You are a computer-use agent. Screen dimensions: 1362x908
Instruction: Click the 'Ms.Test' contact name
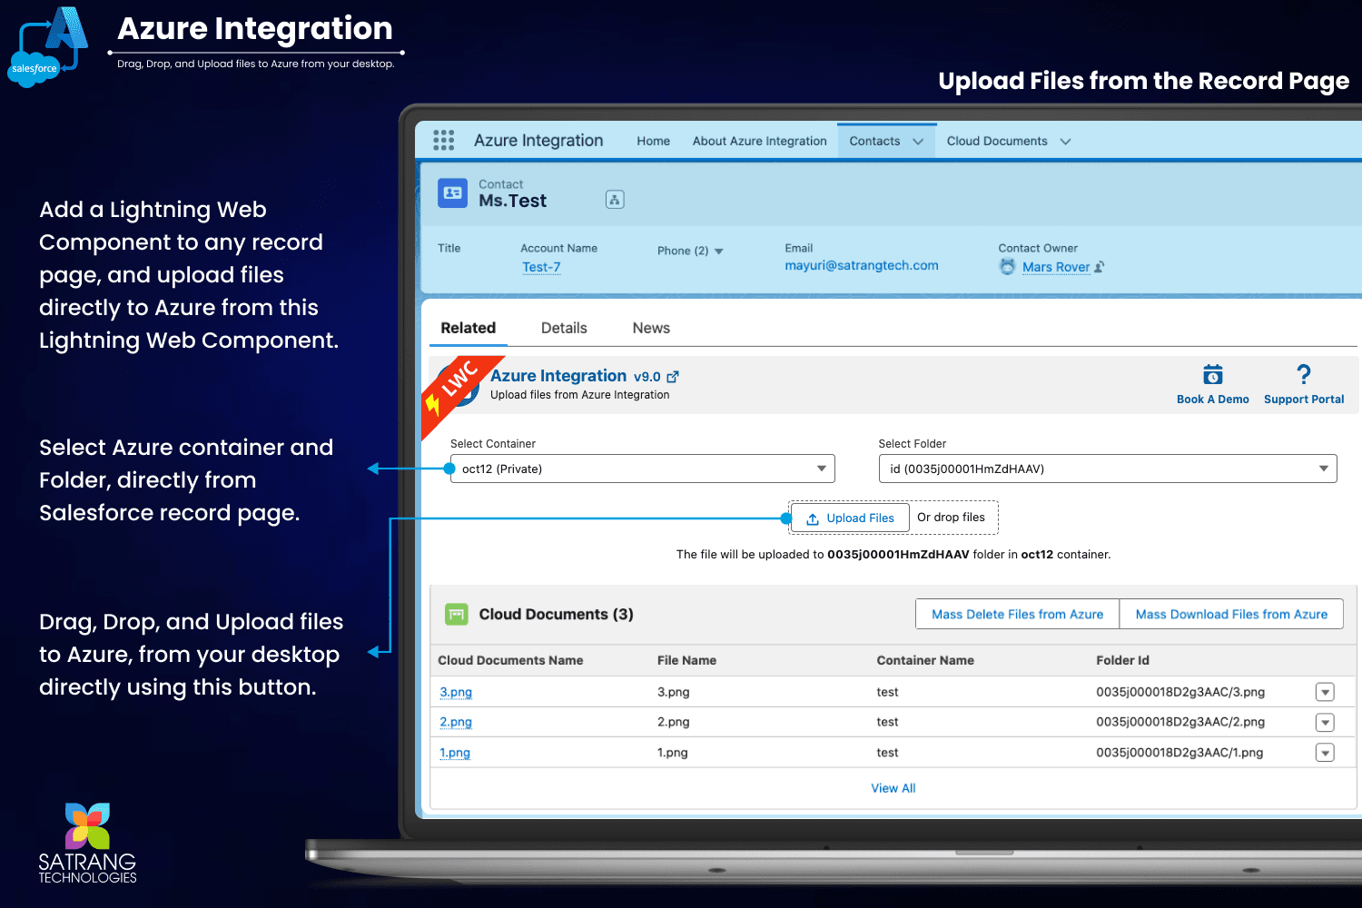click(513, 201)
